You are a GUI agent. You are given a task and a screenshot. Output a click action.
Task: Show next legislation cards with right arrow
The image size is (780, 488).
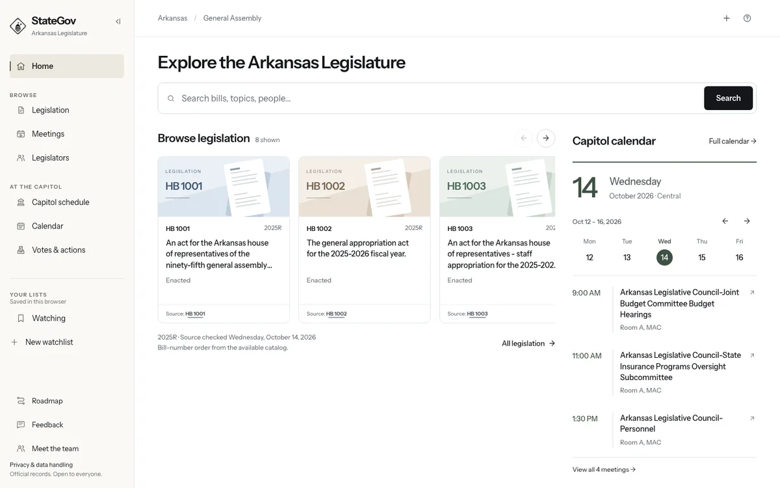(x=546, y=138)
